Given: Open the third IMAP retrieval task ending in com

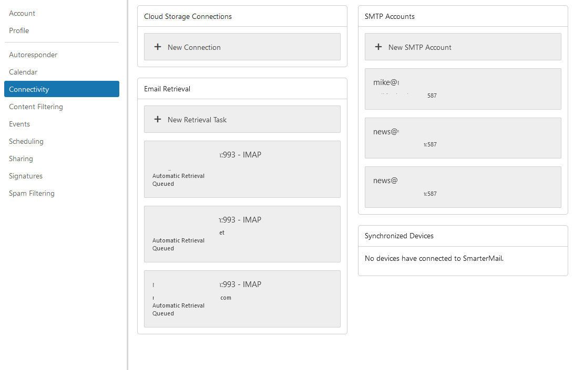Looking at the screenshot, I should (x=242, y=299).
